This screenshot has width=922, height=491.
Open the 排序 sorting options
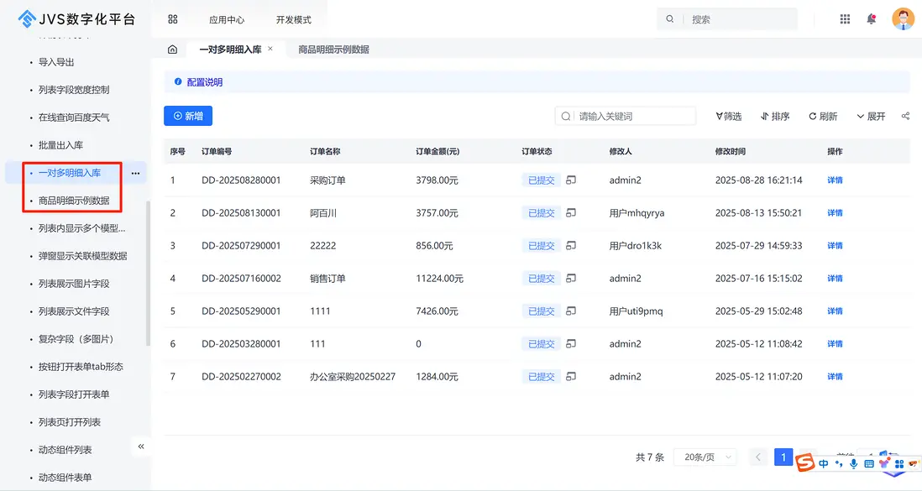774,117
